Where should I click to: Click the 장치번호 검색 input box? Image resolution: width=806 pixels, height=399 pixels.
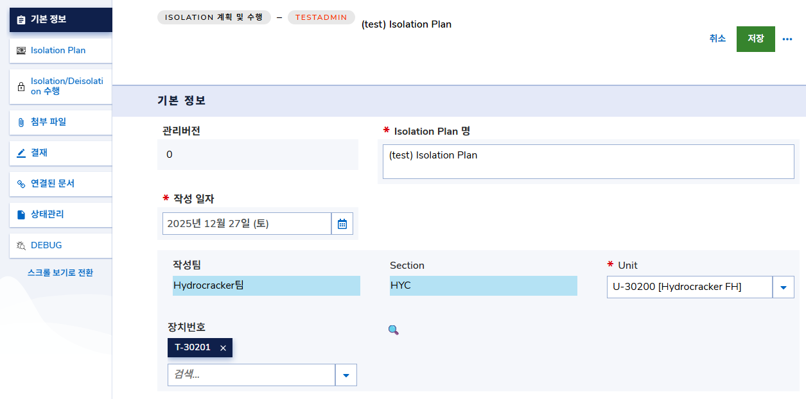pos(251,375)
